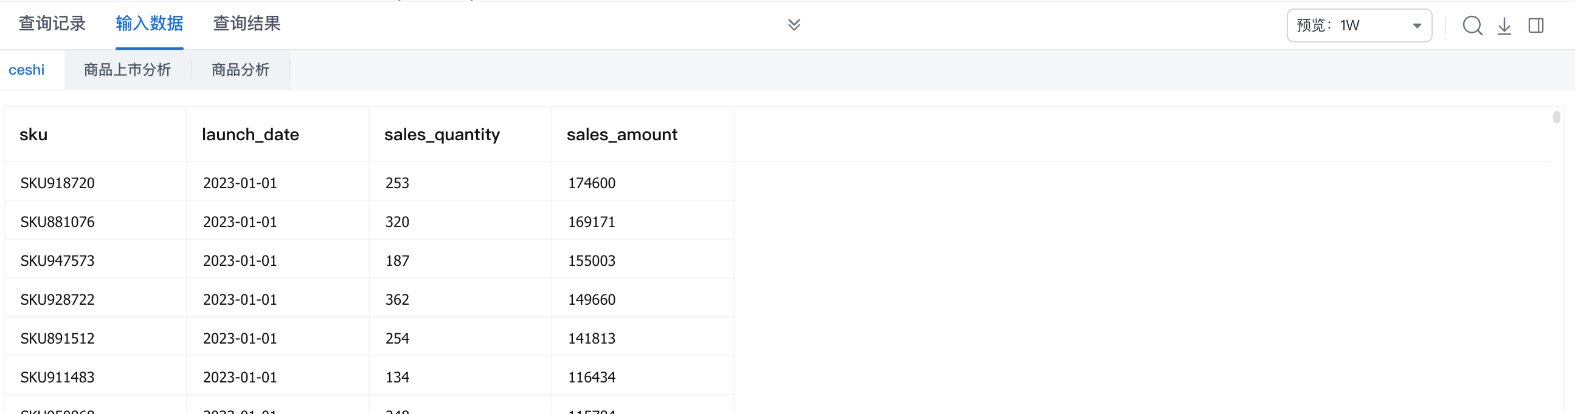Collapse panel with double chevron icon
Screen dimensions: 1575x414
coord(794,24)
